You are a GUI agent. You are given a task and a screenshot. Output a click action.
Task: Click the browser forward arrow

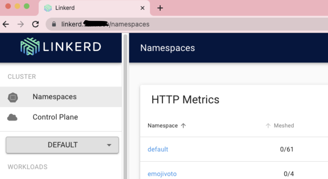click(x=20, y=24)
